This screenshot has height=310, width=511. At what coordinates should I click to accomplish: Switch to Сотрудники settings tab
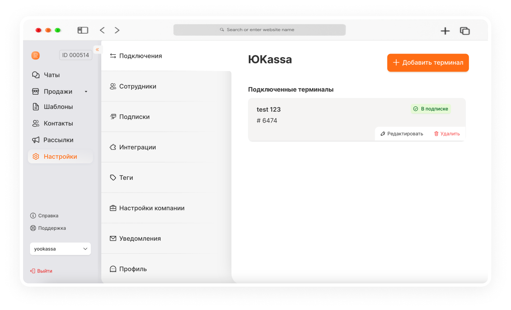coord(138,86)
